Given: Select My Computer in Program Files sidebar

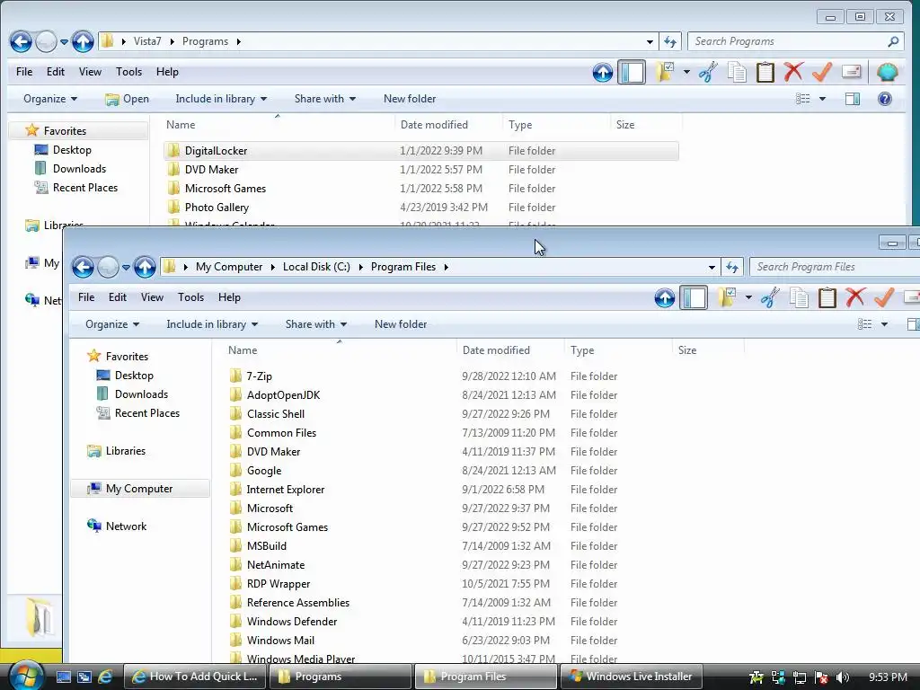Looking at the screenshot, I should [139, 489].
